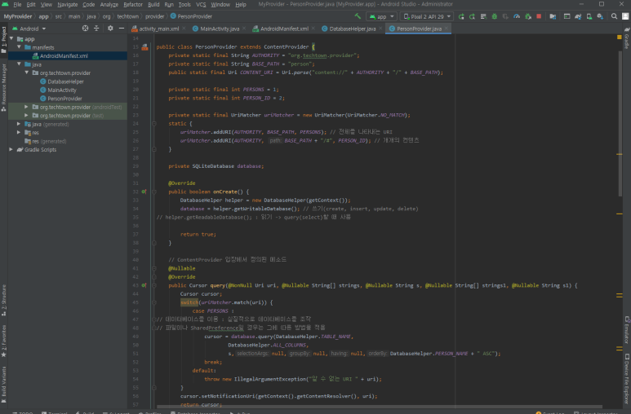Open the VCS menu
The height and width of the screenshot is (414, 631).
pyautogui.click(x=201, y=4)
